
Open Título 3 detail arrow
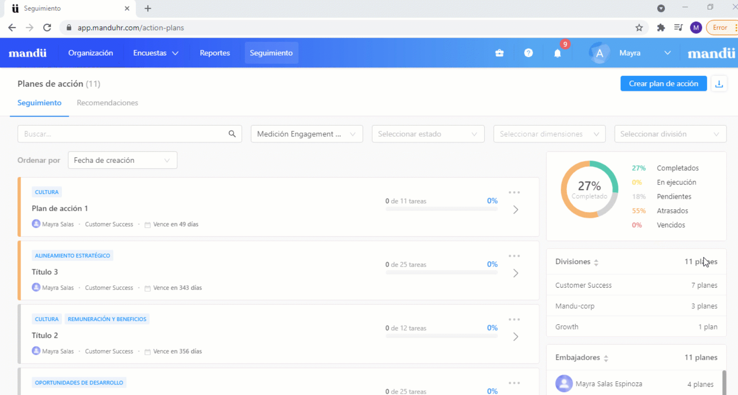click(x=515, y=273)
